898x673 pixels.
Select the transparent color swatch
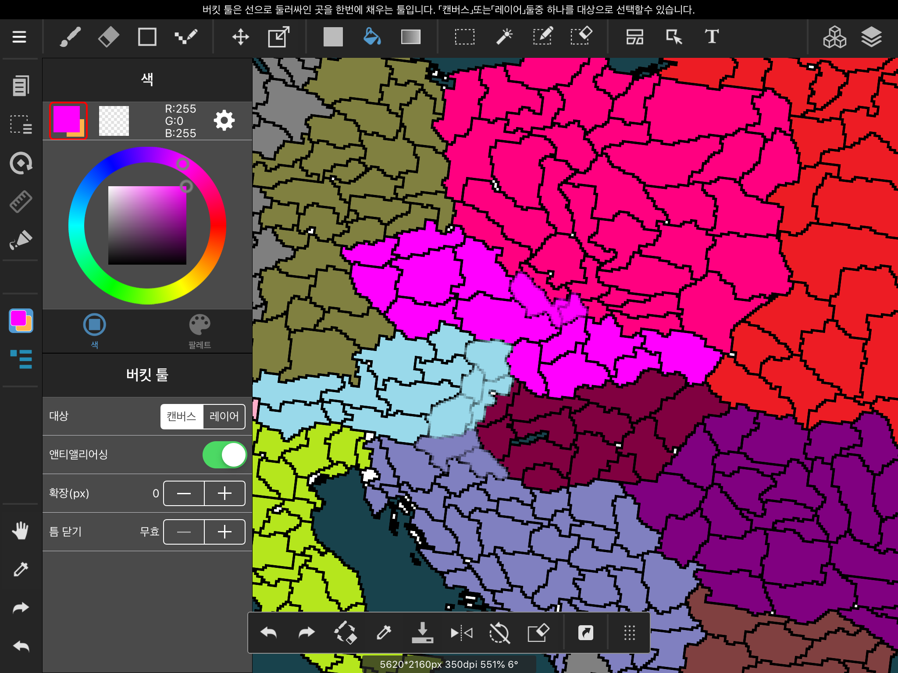(114, 121)
